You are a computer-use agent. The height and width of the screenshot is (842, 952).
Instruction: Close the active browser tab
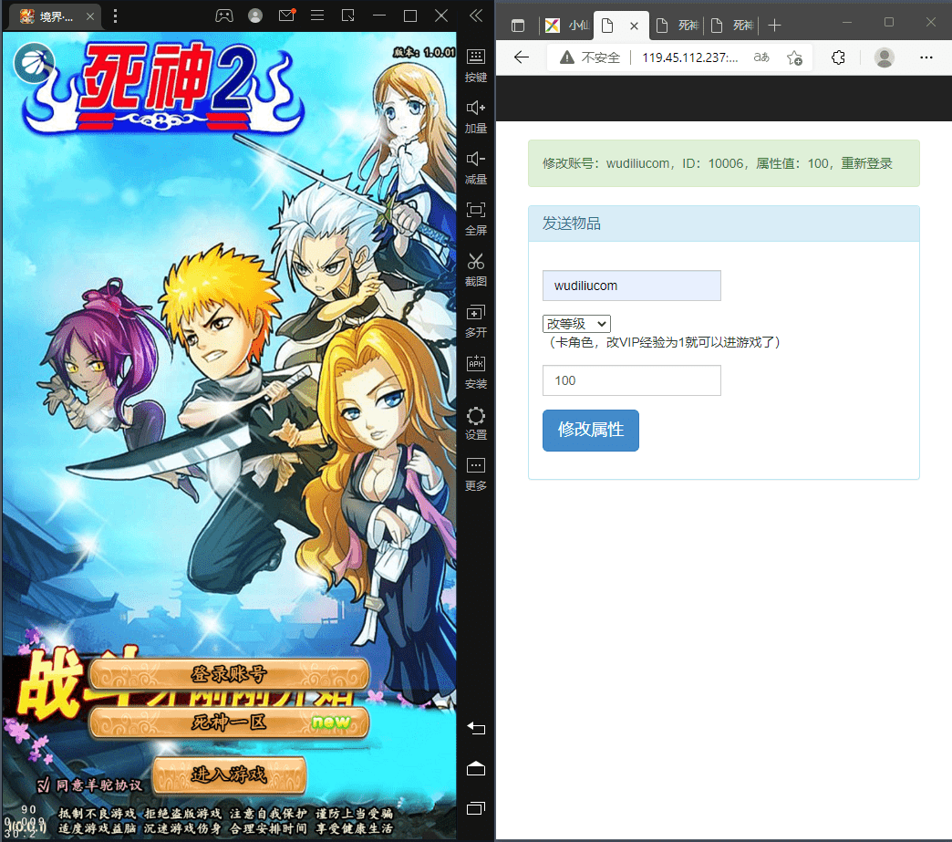click(x=634, y=26)
